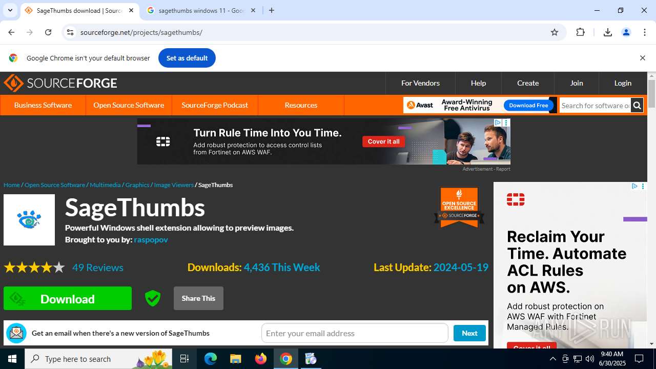Viewport: 656px width, 369px height.
Task: Open Resources menu
Action: pyautogui.click(x=301, y=105)
